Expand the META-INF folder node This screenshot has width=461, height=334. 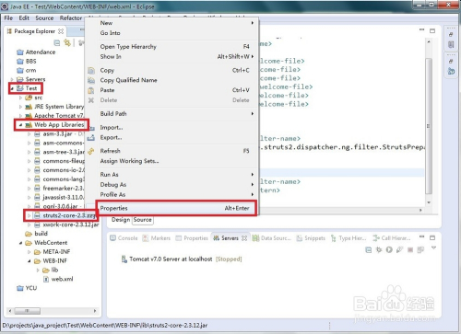[x=30, y=252]
